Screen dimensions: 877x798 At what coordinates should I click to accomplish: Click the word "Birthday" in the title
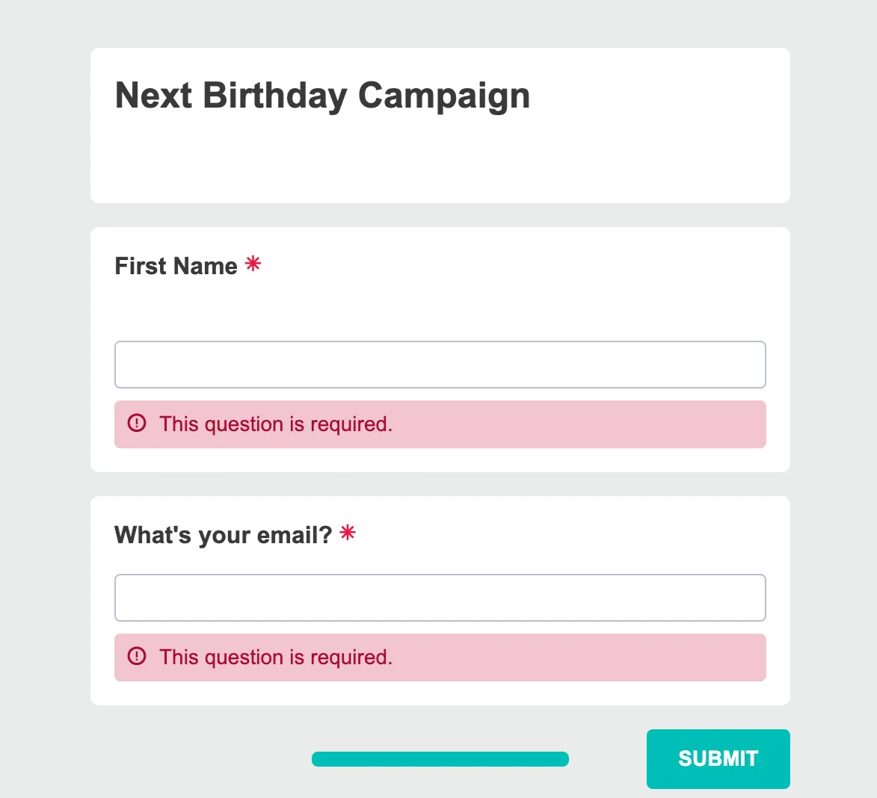coord(274,96)
